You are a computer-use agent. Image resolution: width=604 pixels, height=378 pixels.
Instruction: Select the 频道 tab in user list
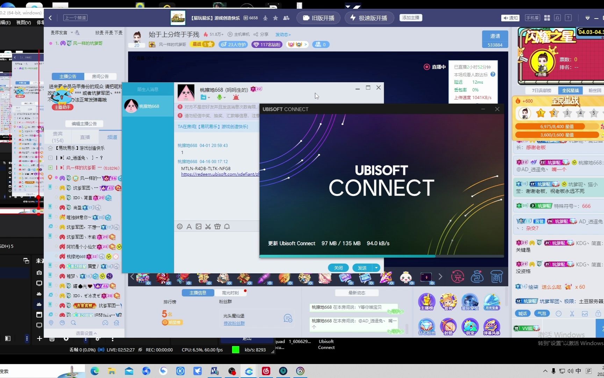tap(112, 137)
